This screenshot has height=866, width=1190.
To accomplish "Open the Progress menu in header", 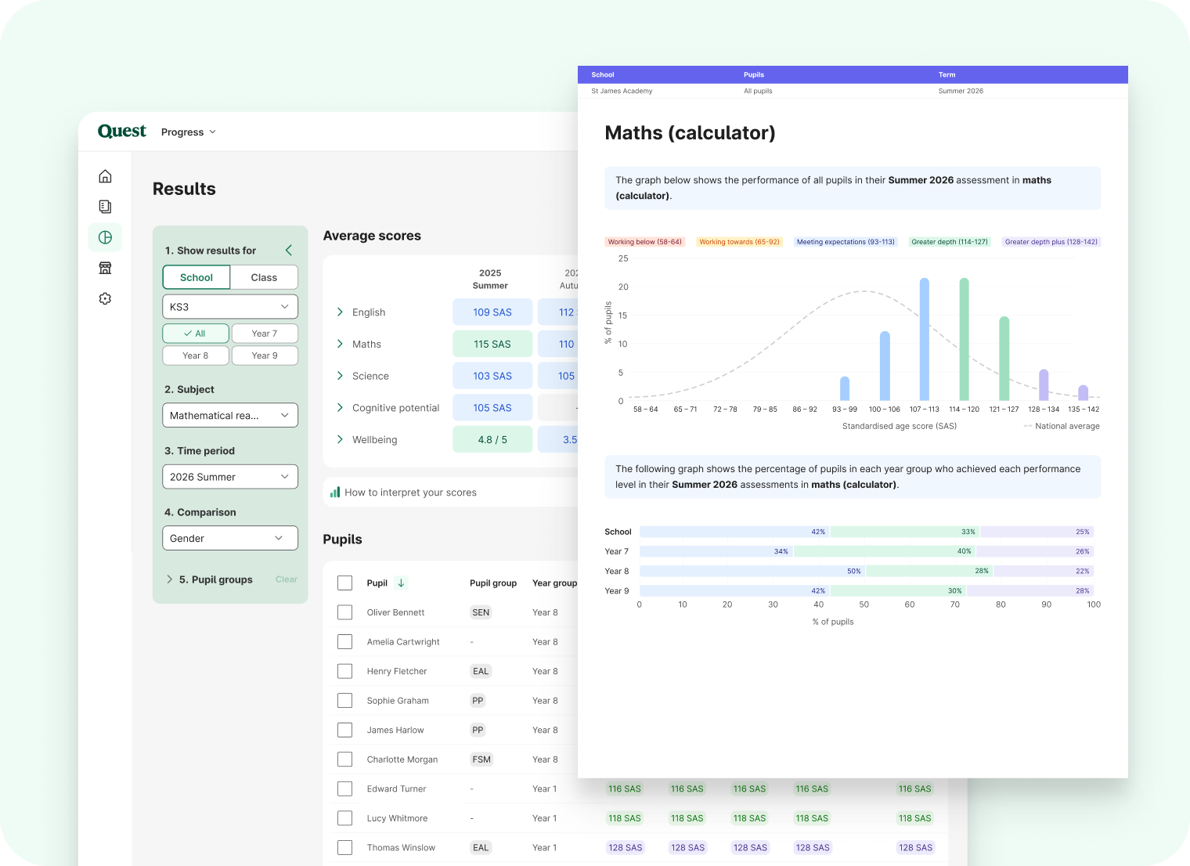I will (188, 132).
